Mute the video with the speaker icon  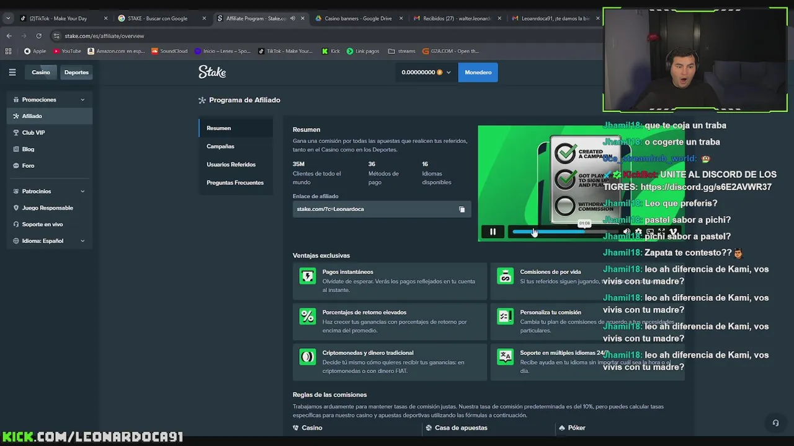point(627,232)
